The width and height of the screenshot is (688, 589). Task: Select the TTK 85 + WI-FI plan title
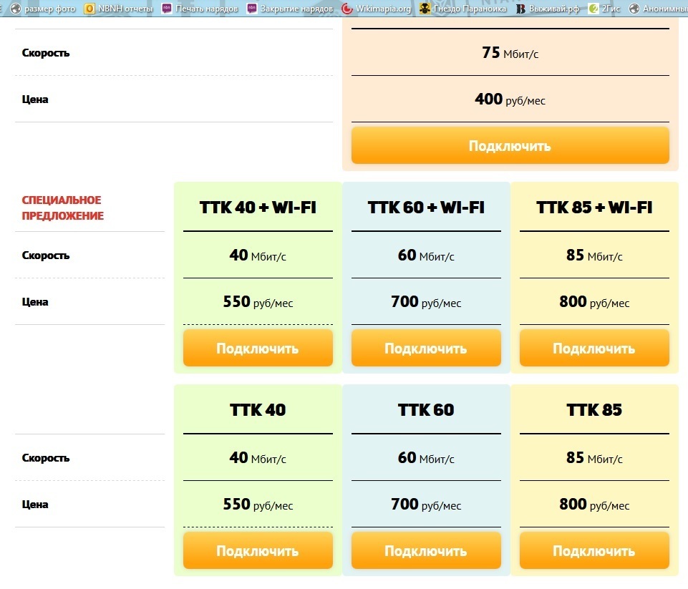(x=593, y=208)
